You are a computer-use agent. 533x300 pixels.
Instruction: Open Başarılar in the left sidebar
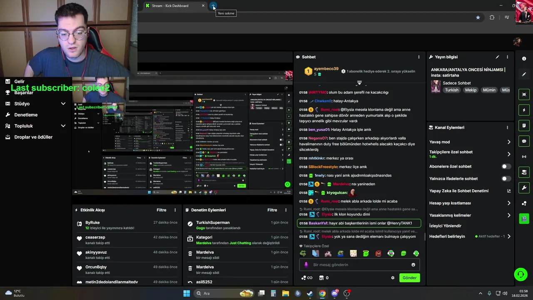(24, 93)
